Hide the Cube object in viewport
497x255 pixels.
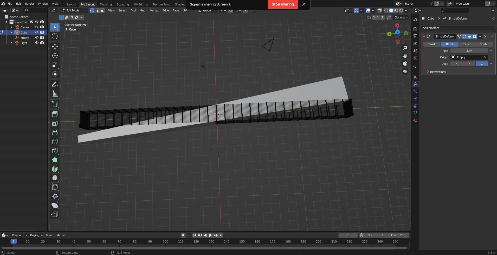[37, 32]
